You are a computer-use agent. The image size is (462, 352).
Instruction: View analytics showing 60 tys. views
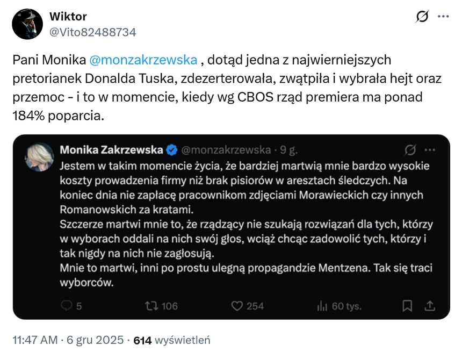(x=322, y=306)
